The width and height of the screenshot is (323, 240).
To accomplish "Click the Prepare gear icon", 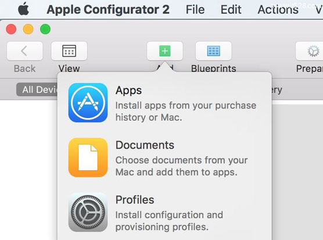I will pyautogui.click(x=313, y=51).
